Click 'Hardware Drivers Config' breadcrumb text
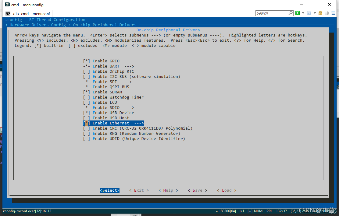This screenshot has height=216, width=339. [37, 25]
